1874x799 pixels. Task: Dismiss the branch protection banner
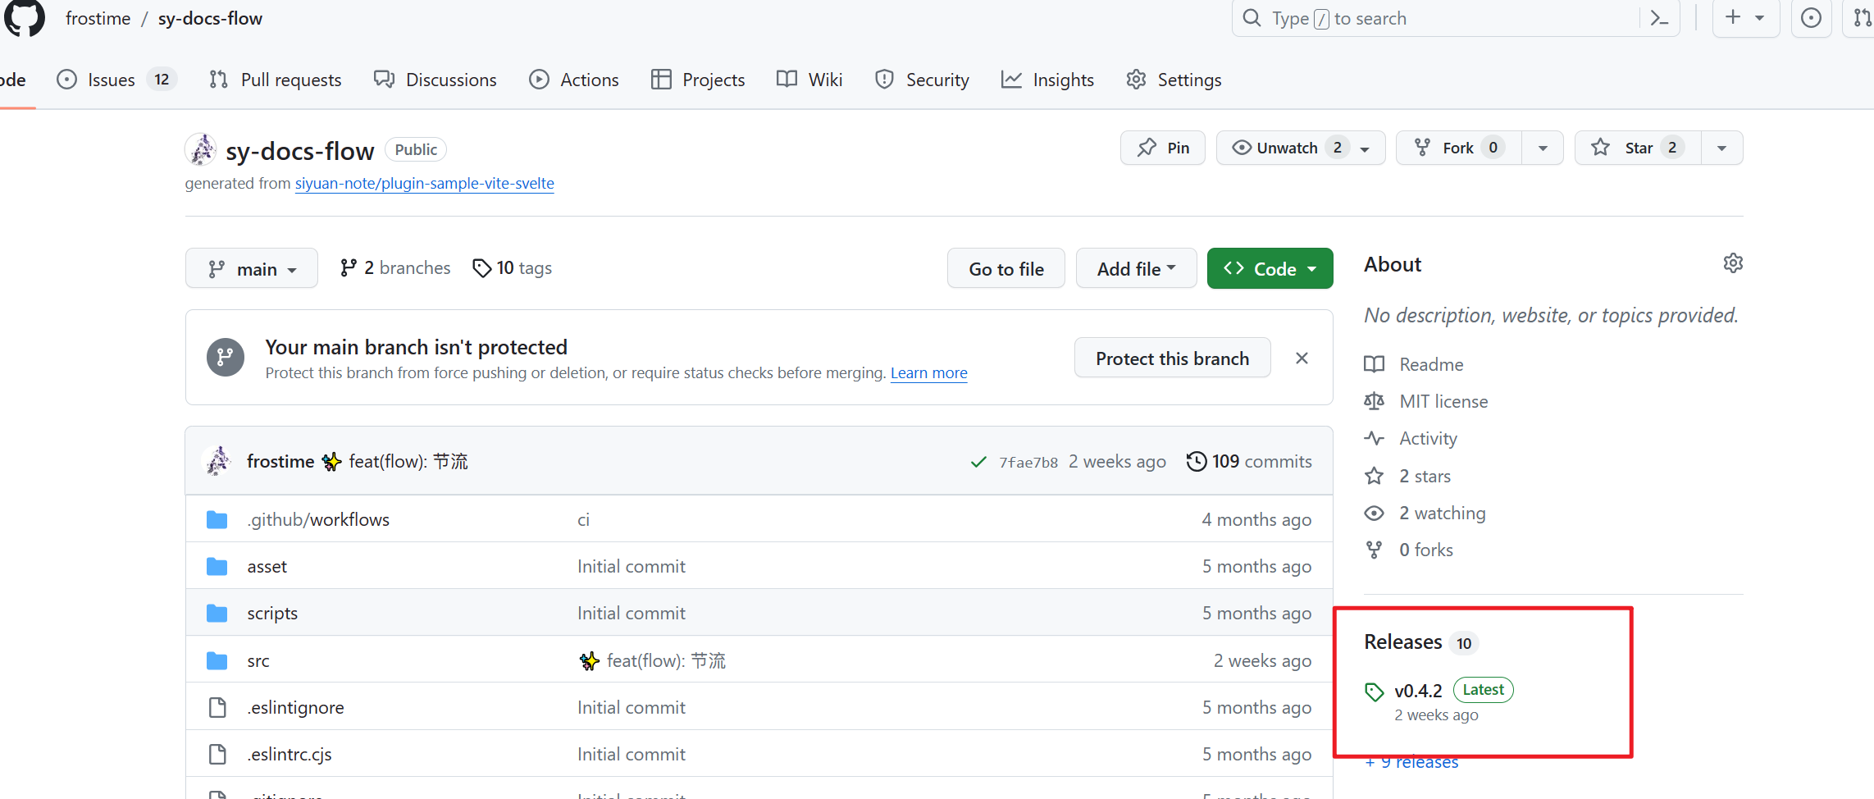tap(1302, 358)
